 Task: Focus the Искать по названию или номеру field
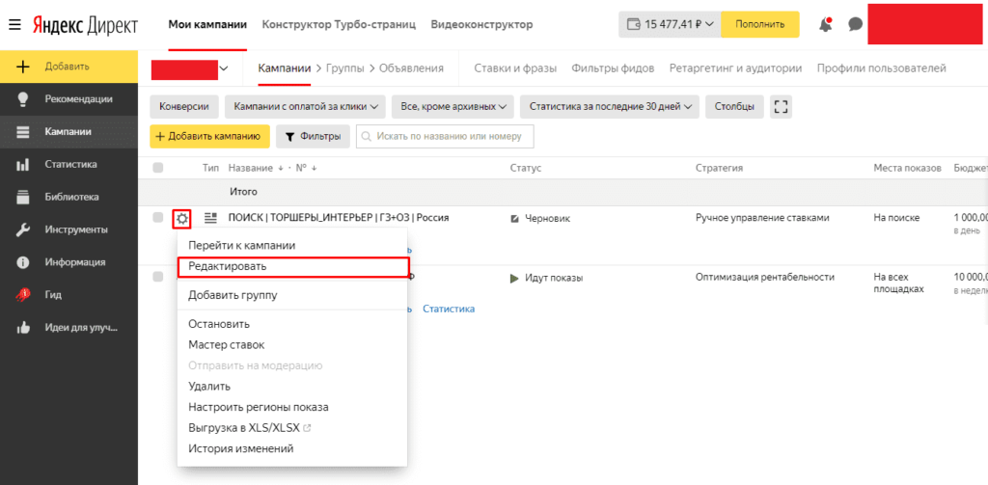point(445,136)
